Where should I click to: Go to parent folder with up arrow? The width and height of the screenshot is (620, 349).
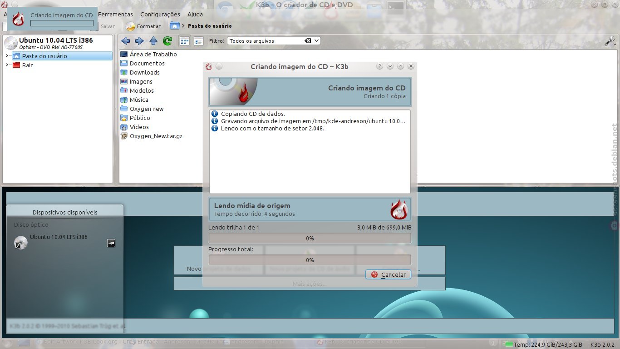153,41
